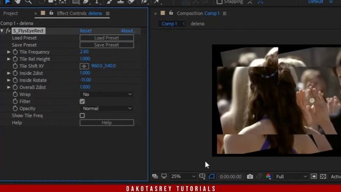This screenshot has height=192, width=341.
Task: Click the Always Preview This View icon
Action: click(x=155, y=177)
